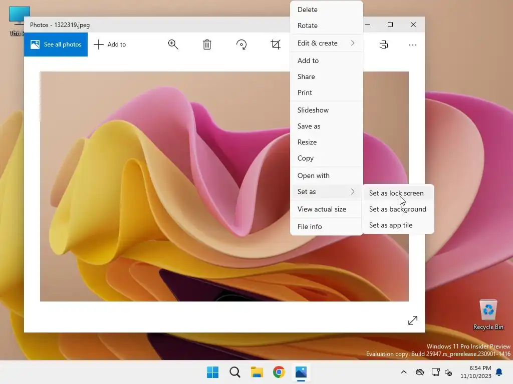
Task: Choose Copy in the context menu
Action: 326,158
